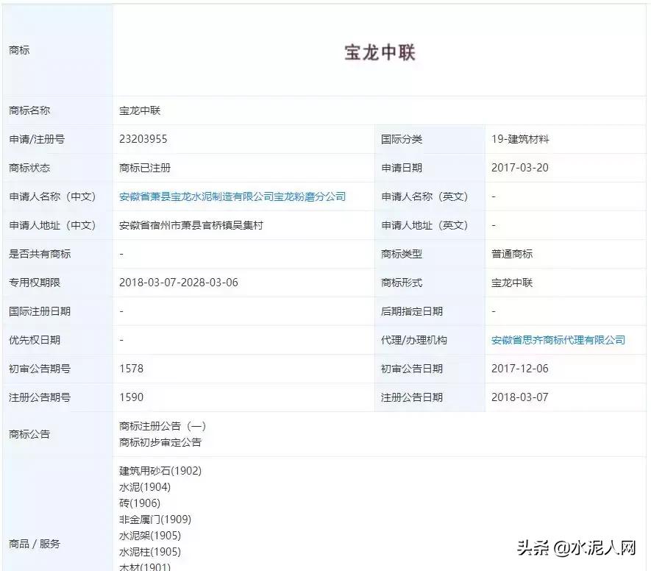Select goods item 建筑用砂石(1902)

click(x=160, y=471)
